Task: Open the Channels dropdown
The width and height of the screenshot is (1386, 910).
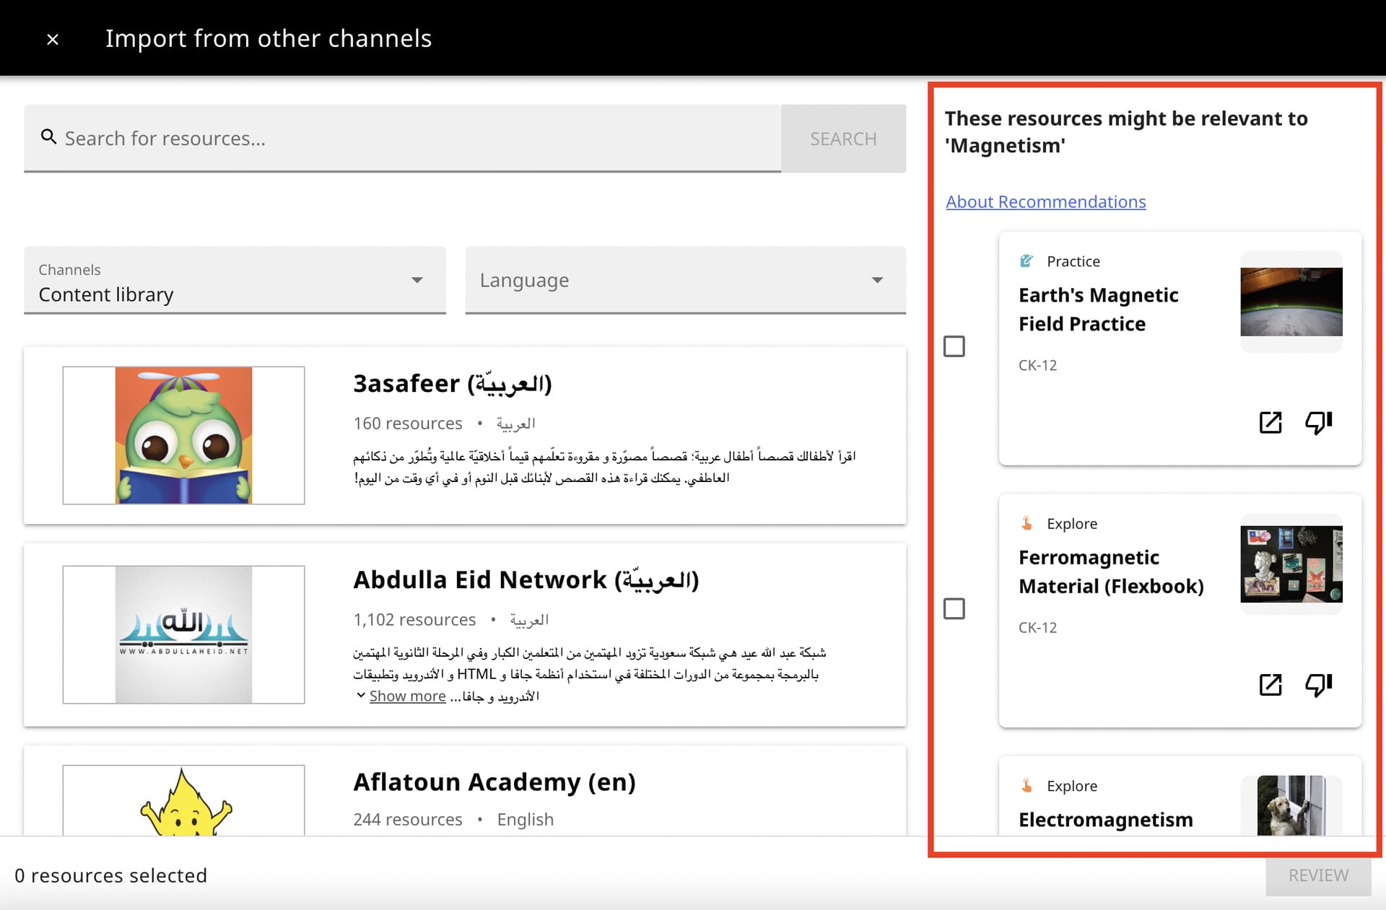Action: tap(235, 281)
